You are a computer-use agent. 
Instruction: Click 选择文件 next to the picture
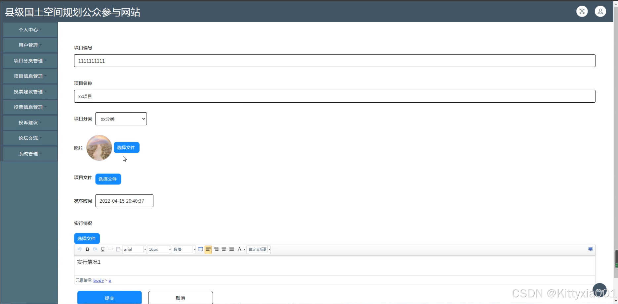pyautogui.click(x=126, y=148)
